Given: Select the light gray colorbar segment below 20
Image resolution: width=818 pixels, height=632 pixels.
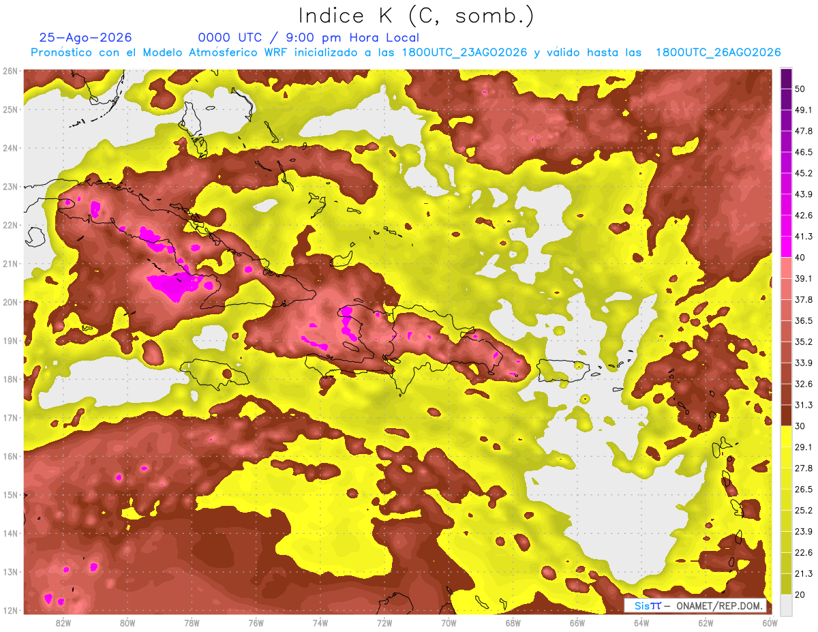Looking at the screenshot, I should coord(786,605).
